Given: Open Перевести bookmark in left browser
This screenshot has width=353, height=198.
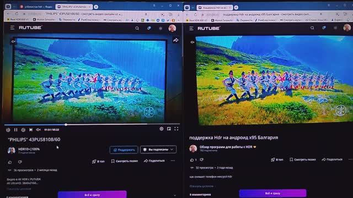Looking at the screenshot, I should [67, 20].
